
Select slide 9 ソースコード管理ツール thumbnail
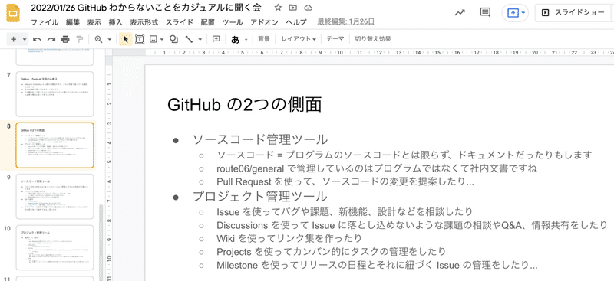(54, 197)
